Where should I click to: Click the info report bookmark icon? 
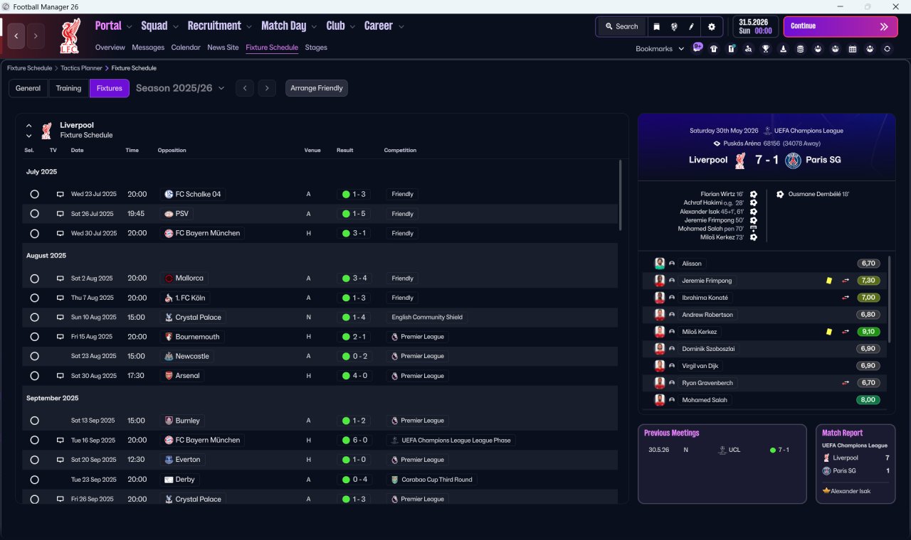pyautogui.click(x=731, y=49)
